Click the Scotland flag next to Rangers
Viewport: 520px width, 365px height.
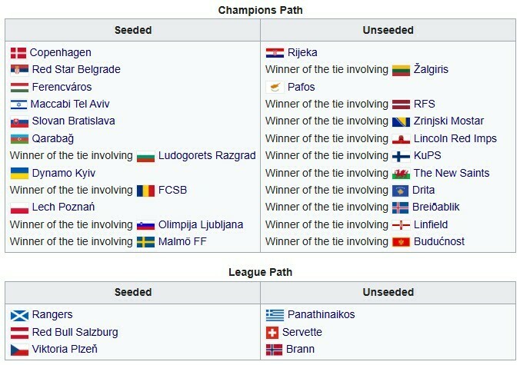[x=18, y=315]
